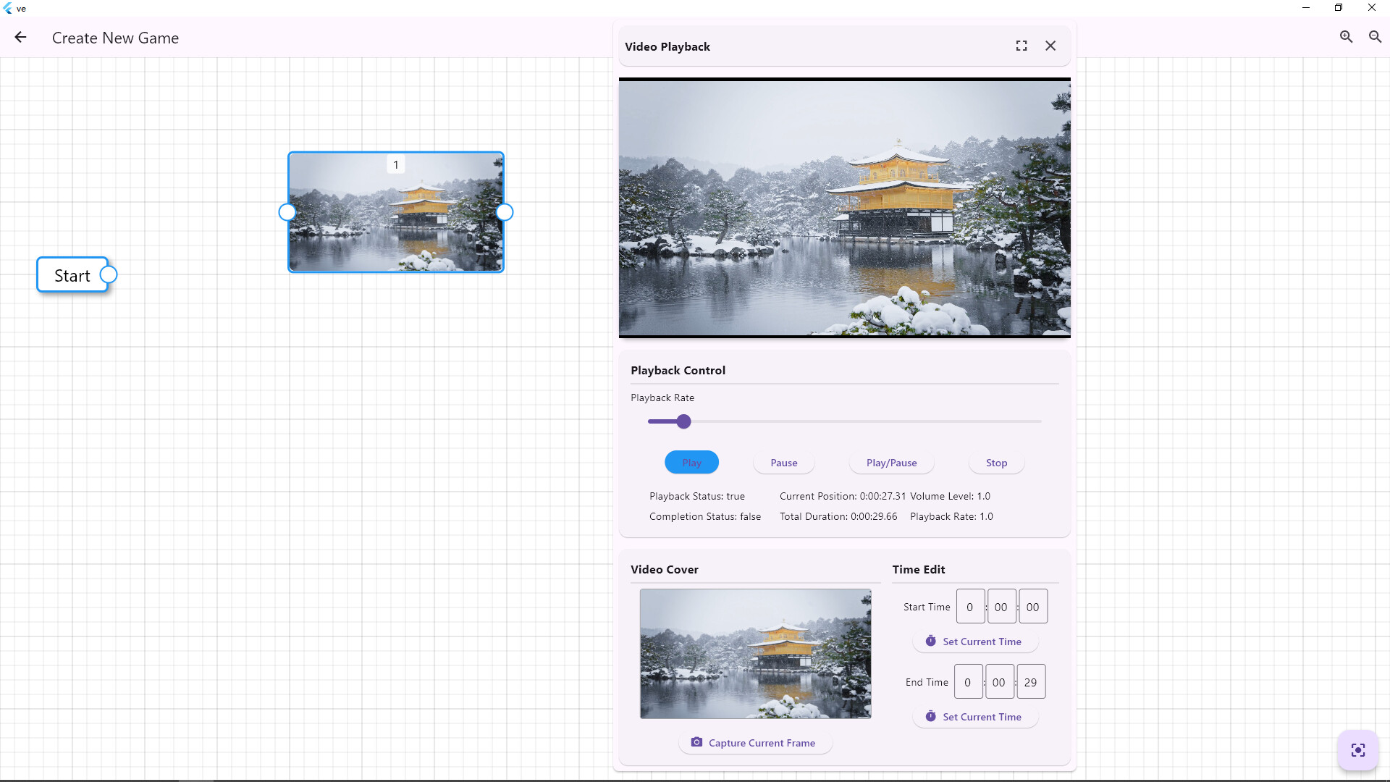Stop the video playback

[995, 463]
